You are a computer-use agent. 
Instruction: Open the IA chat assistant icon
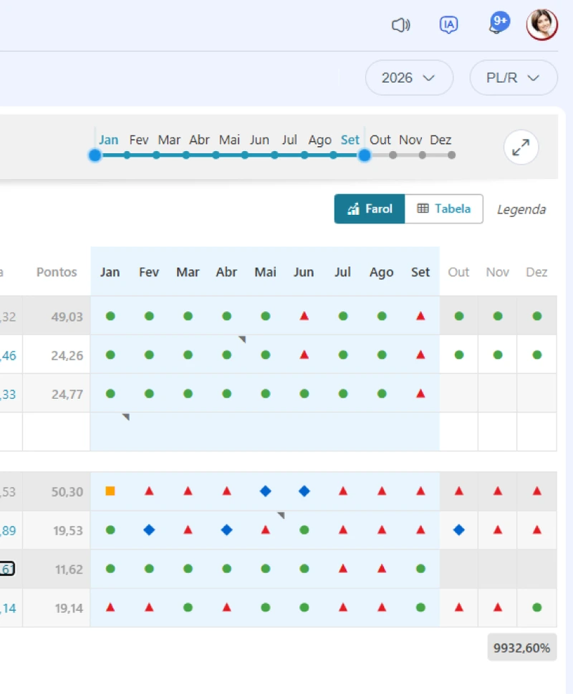point(448,25)
